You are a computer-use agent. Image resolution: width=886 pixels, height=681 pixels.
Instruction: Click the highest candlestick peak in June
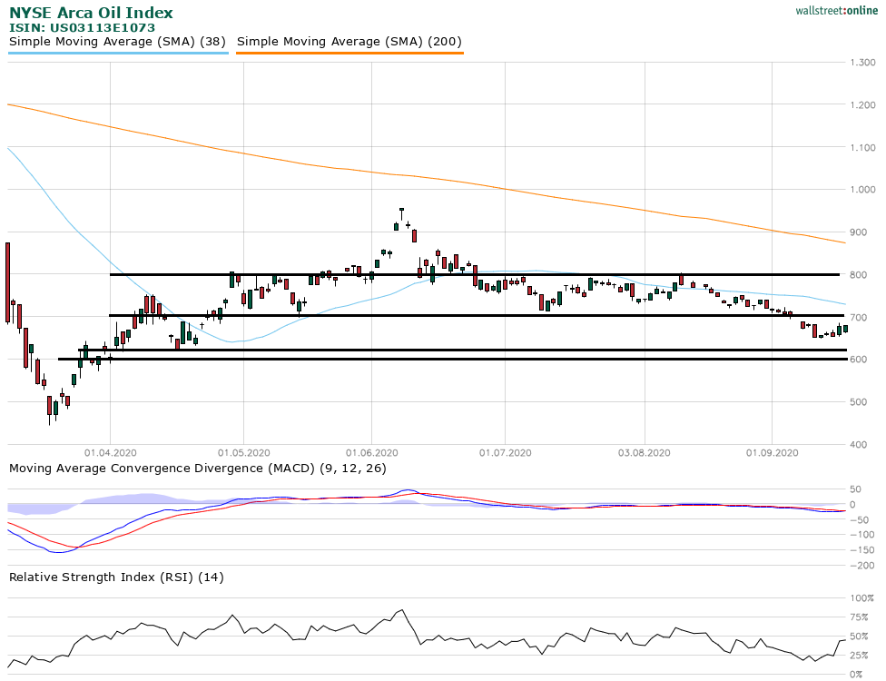pyautogui.click(x=401, y=211)
